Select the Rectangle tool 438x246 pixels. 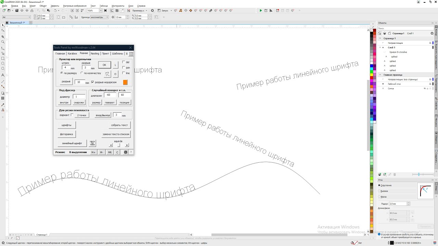pos(3,58)
